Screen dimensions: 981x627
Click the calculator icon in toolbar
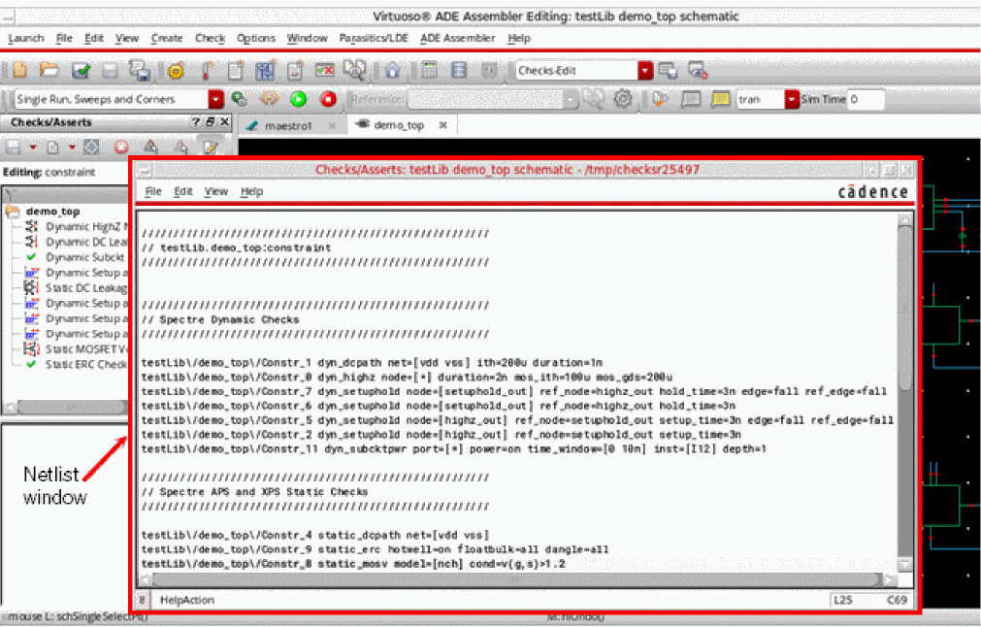coord(429,70)
